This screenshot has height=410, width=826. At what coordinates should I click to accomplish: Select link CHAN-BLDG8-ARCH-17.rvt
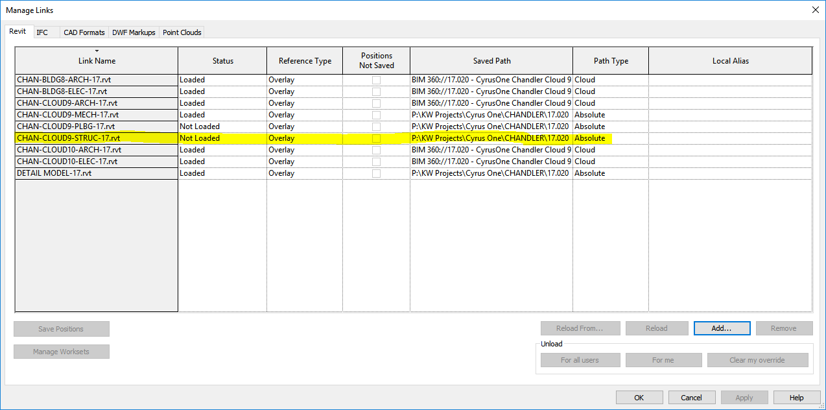(97, 80)
